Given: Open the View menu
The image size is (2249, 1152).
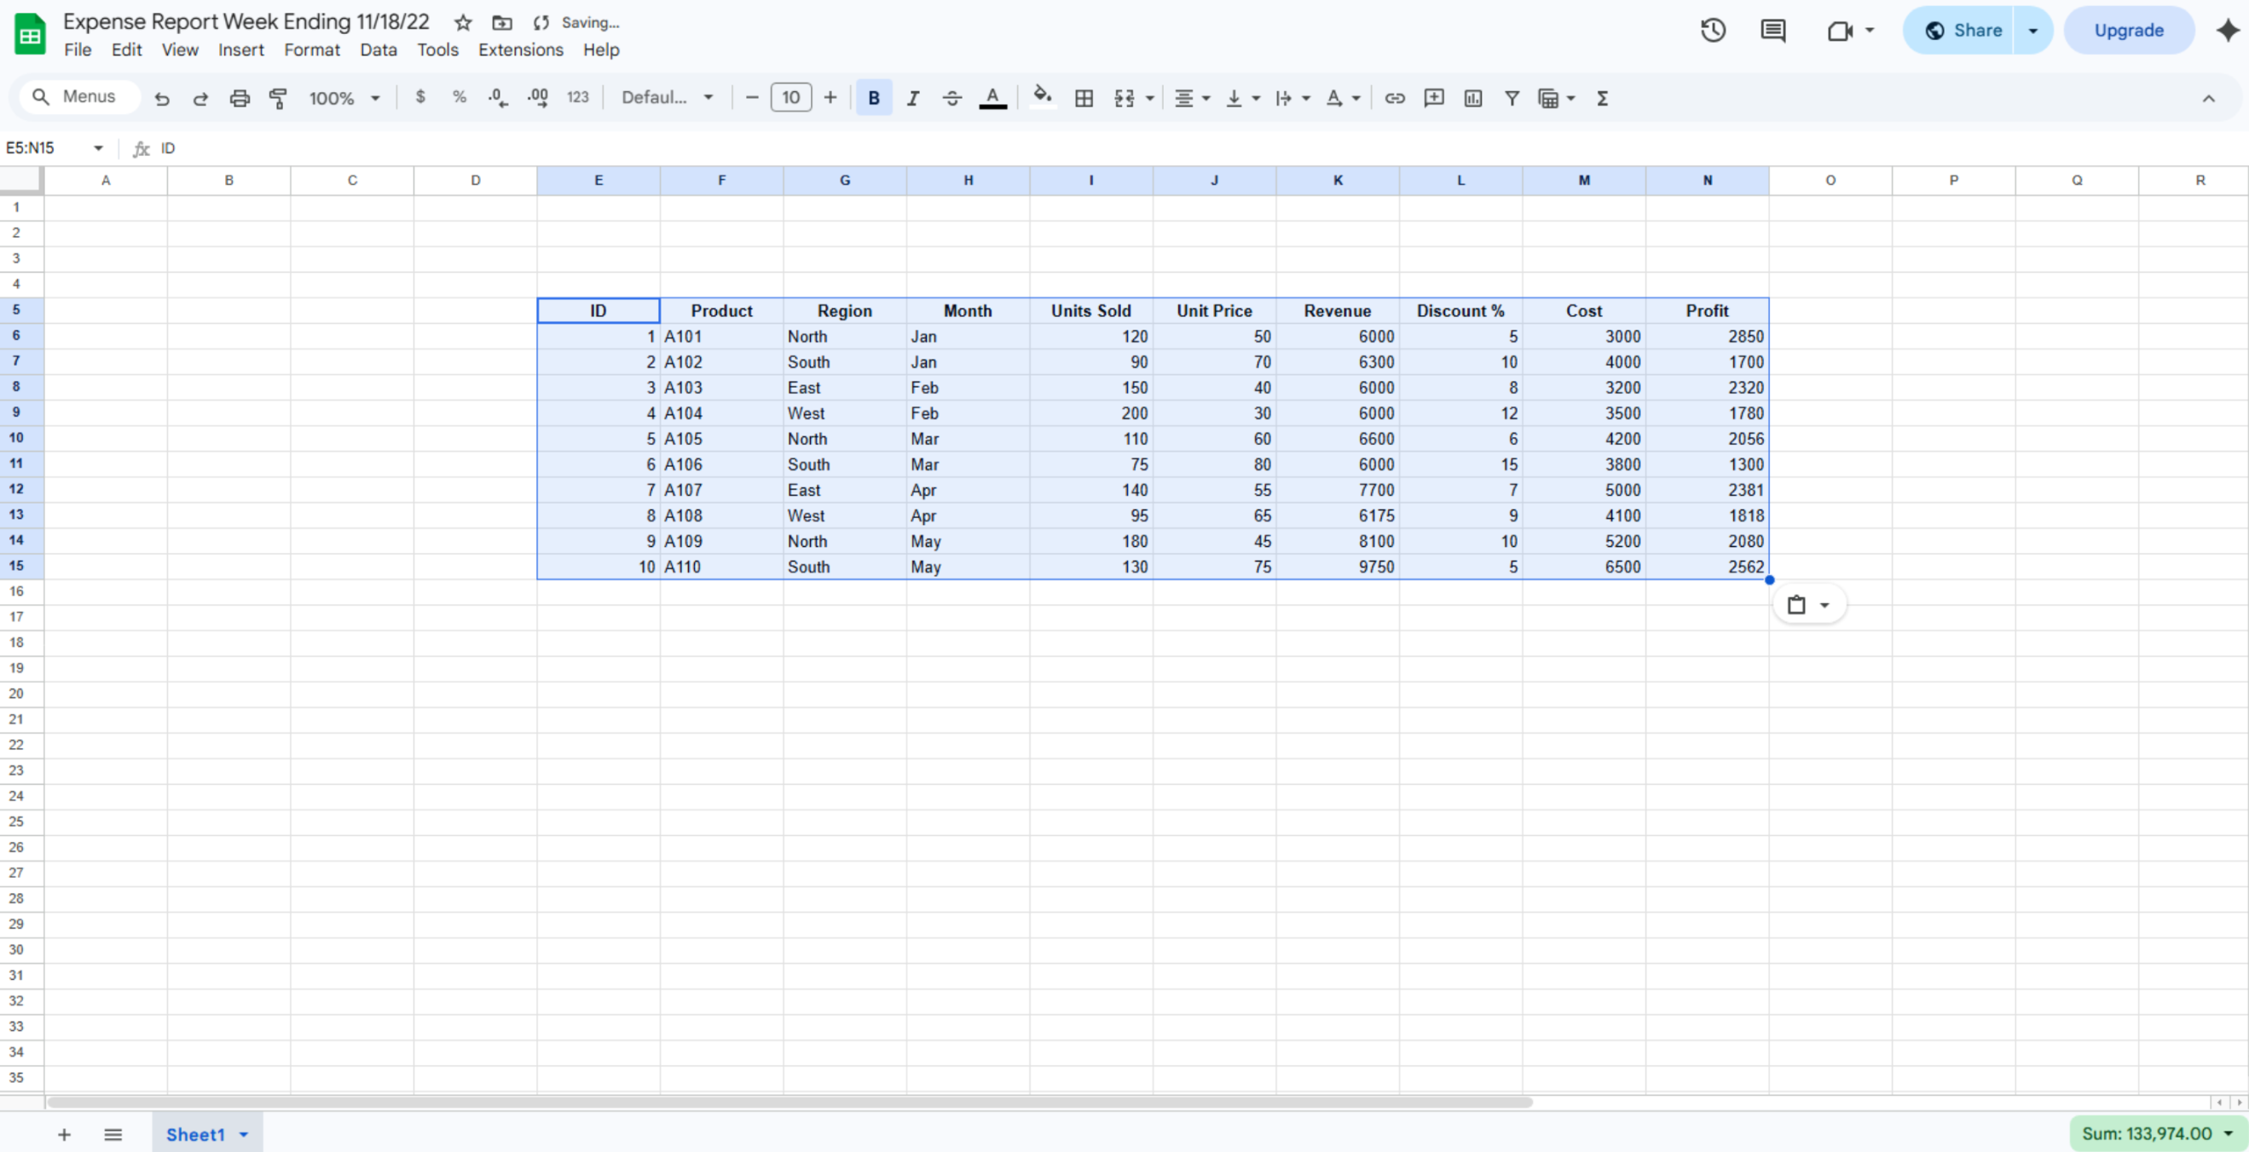Looking at the screenshot, I should [x=180, y=49].
